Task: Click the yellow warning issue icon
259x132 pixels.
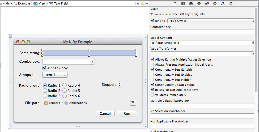Action: click(x=142, y=4)
